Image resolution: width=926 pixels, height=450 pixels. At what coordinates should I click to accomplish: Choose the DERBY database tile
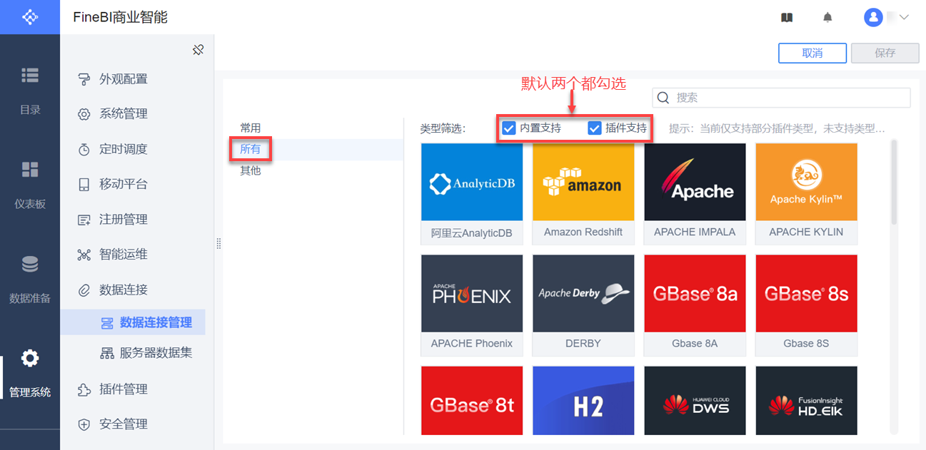[x=583, y=305]
